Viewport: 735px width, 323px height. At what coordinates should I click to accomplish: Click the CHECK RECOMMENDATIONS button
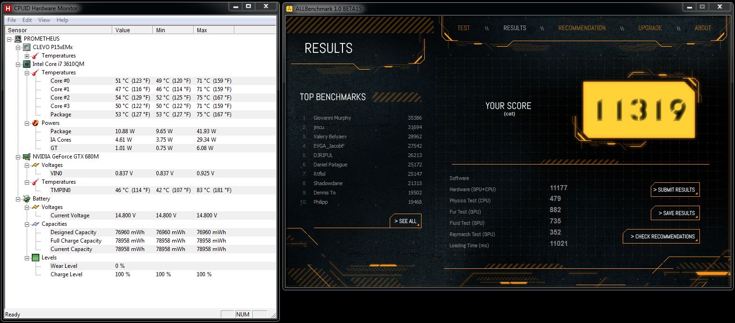pyautogui.click(x=661, y=237)
